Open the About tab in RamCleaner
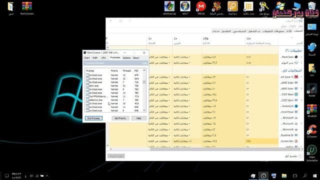320x180 pixels. pos(136,58)
